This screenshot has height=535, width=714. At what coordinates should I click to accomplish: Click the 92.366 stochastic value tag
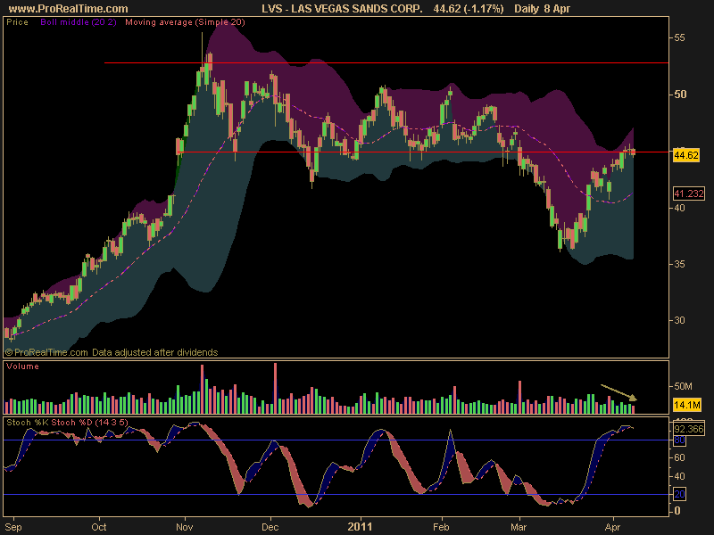pyautogui.click(x=688, y=429)
